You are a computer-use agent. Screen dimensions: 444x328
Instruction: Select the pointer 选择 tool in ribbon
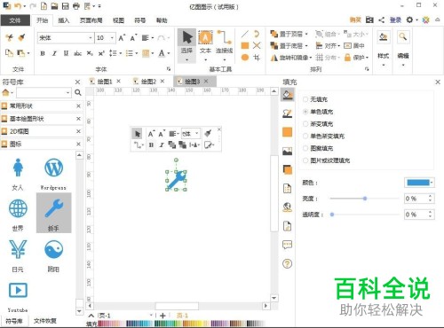click(186, 45)
